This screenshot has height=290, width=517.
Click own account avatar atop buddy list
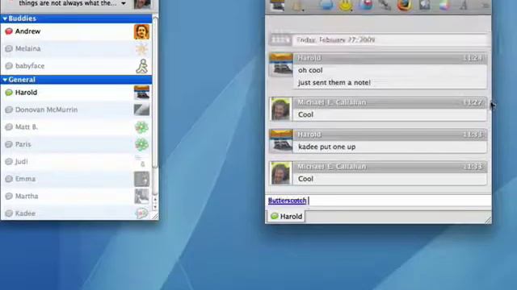tap(142, 4)
